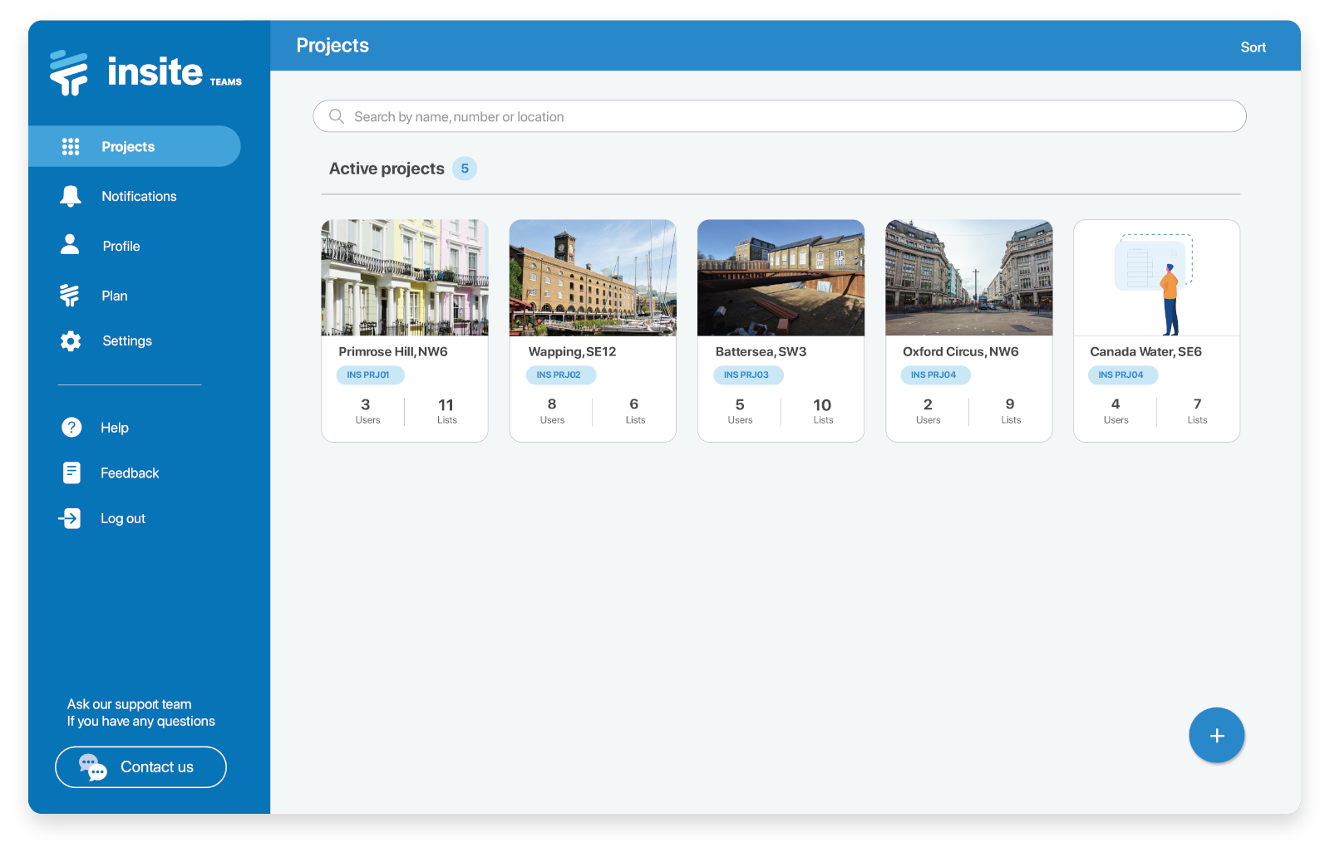1330x852 pixels.
Task: Open the Oxford Circus, NW6 project image
Action: (968, 278)
